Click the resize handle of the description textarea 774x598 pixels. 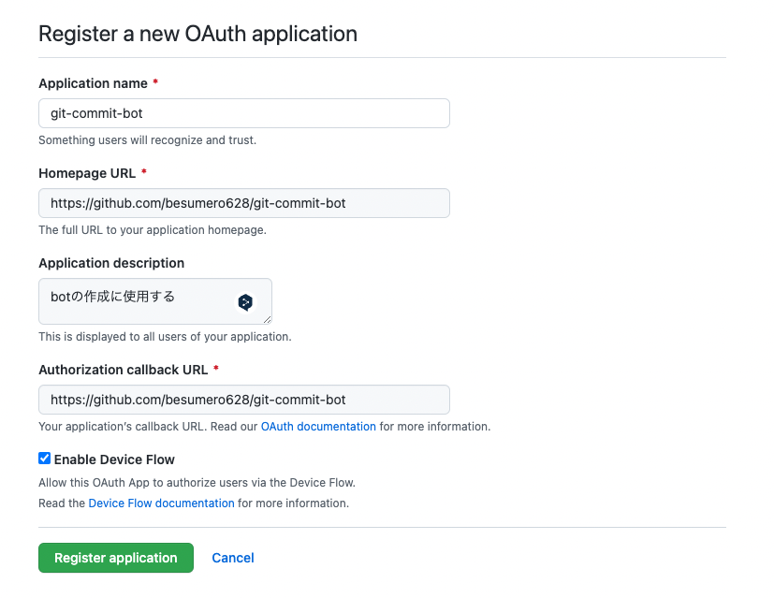pyautogui.click(x=268, y=320)
